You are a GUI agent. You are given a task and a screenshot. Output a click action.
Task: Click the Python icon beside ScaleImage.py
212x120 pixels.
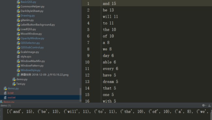coord(18,52)
